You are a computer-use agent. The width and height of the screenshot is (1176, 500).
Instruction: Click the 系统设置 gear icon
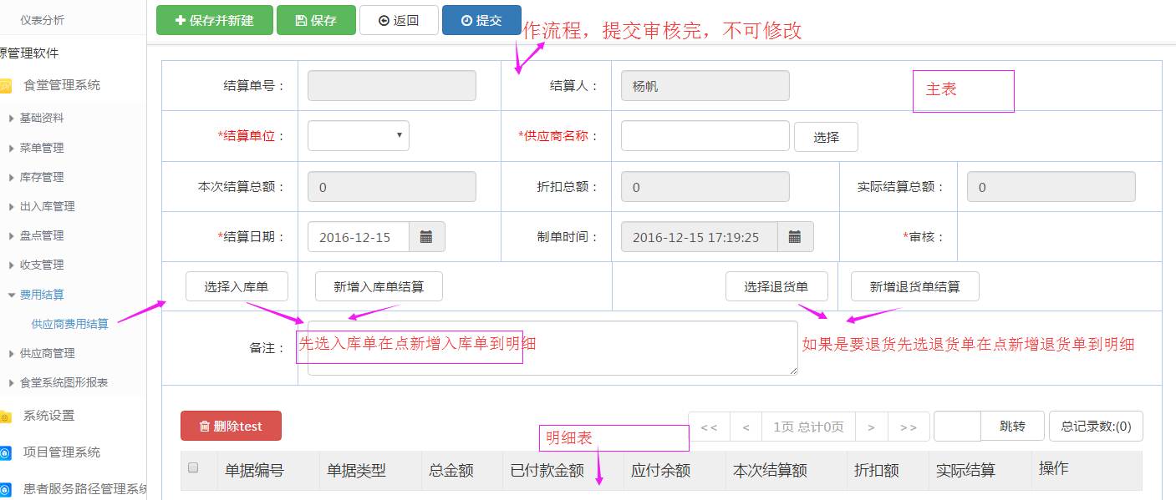point(6,416)
